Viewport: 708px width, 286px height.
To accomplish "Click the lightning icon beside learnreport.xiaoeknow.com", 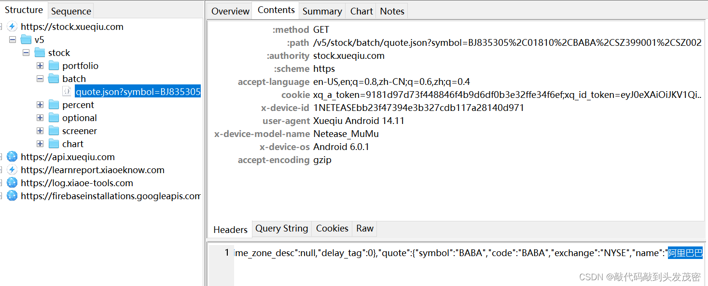I will click(x=13, y=170).
